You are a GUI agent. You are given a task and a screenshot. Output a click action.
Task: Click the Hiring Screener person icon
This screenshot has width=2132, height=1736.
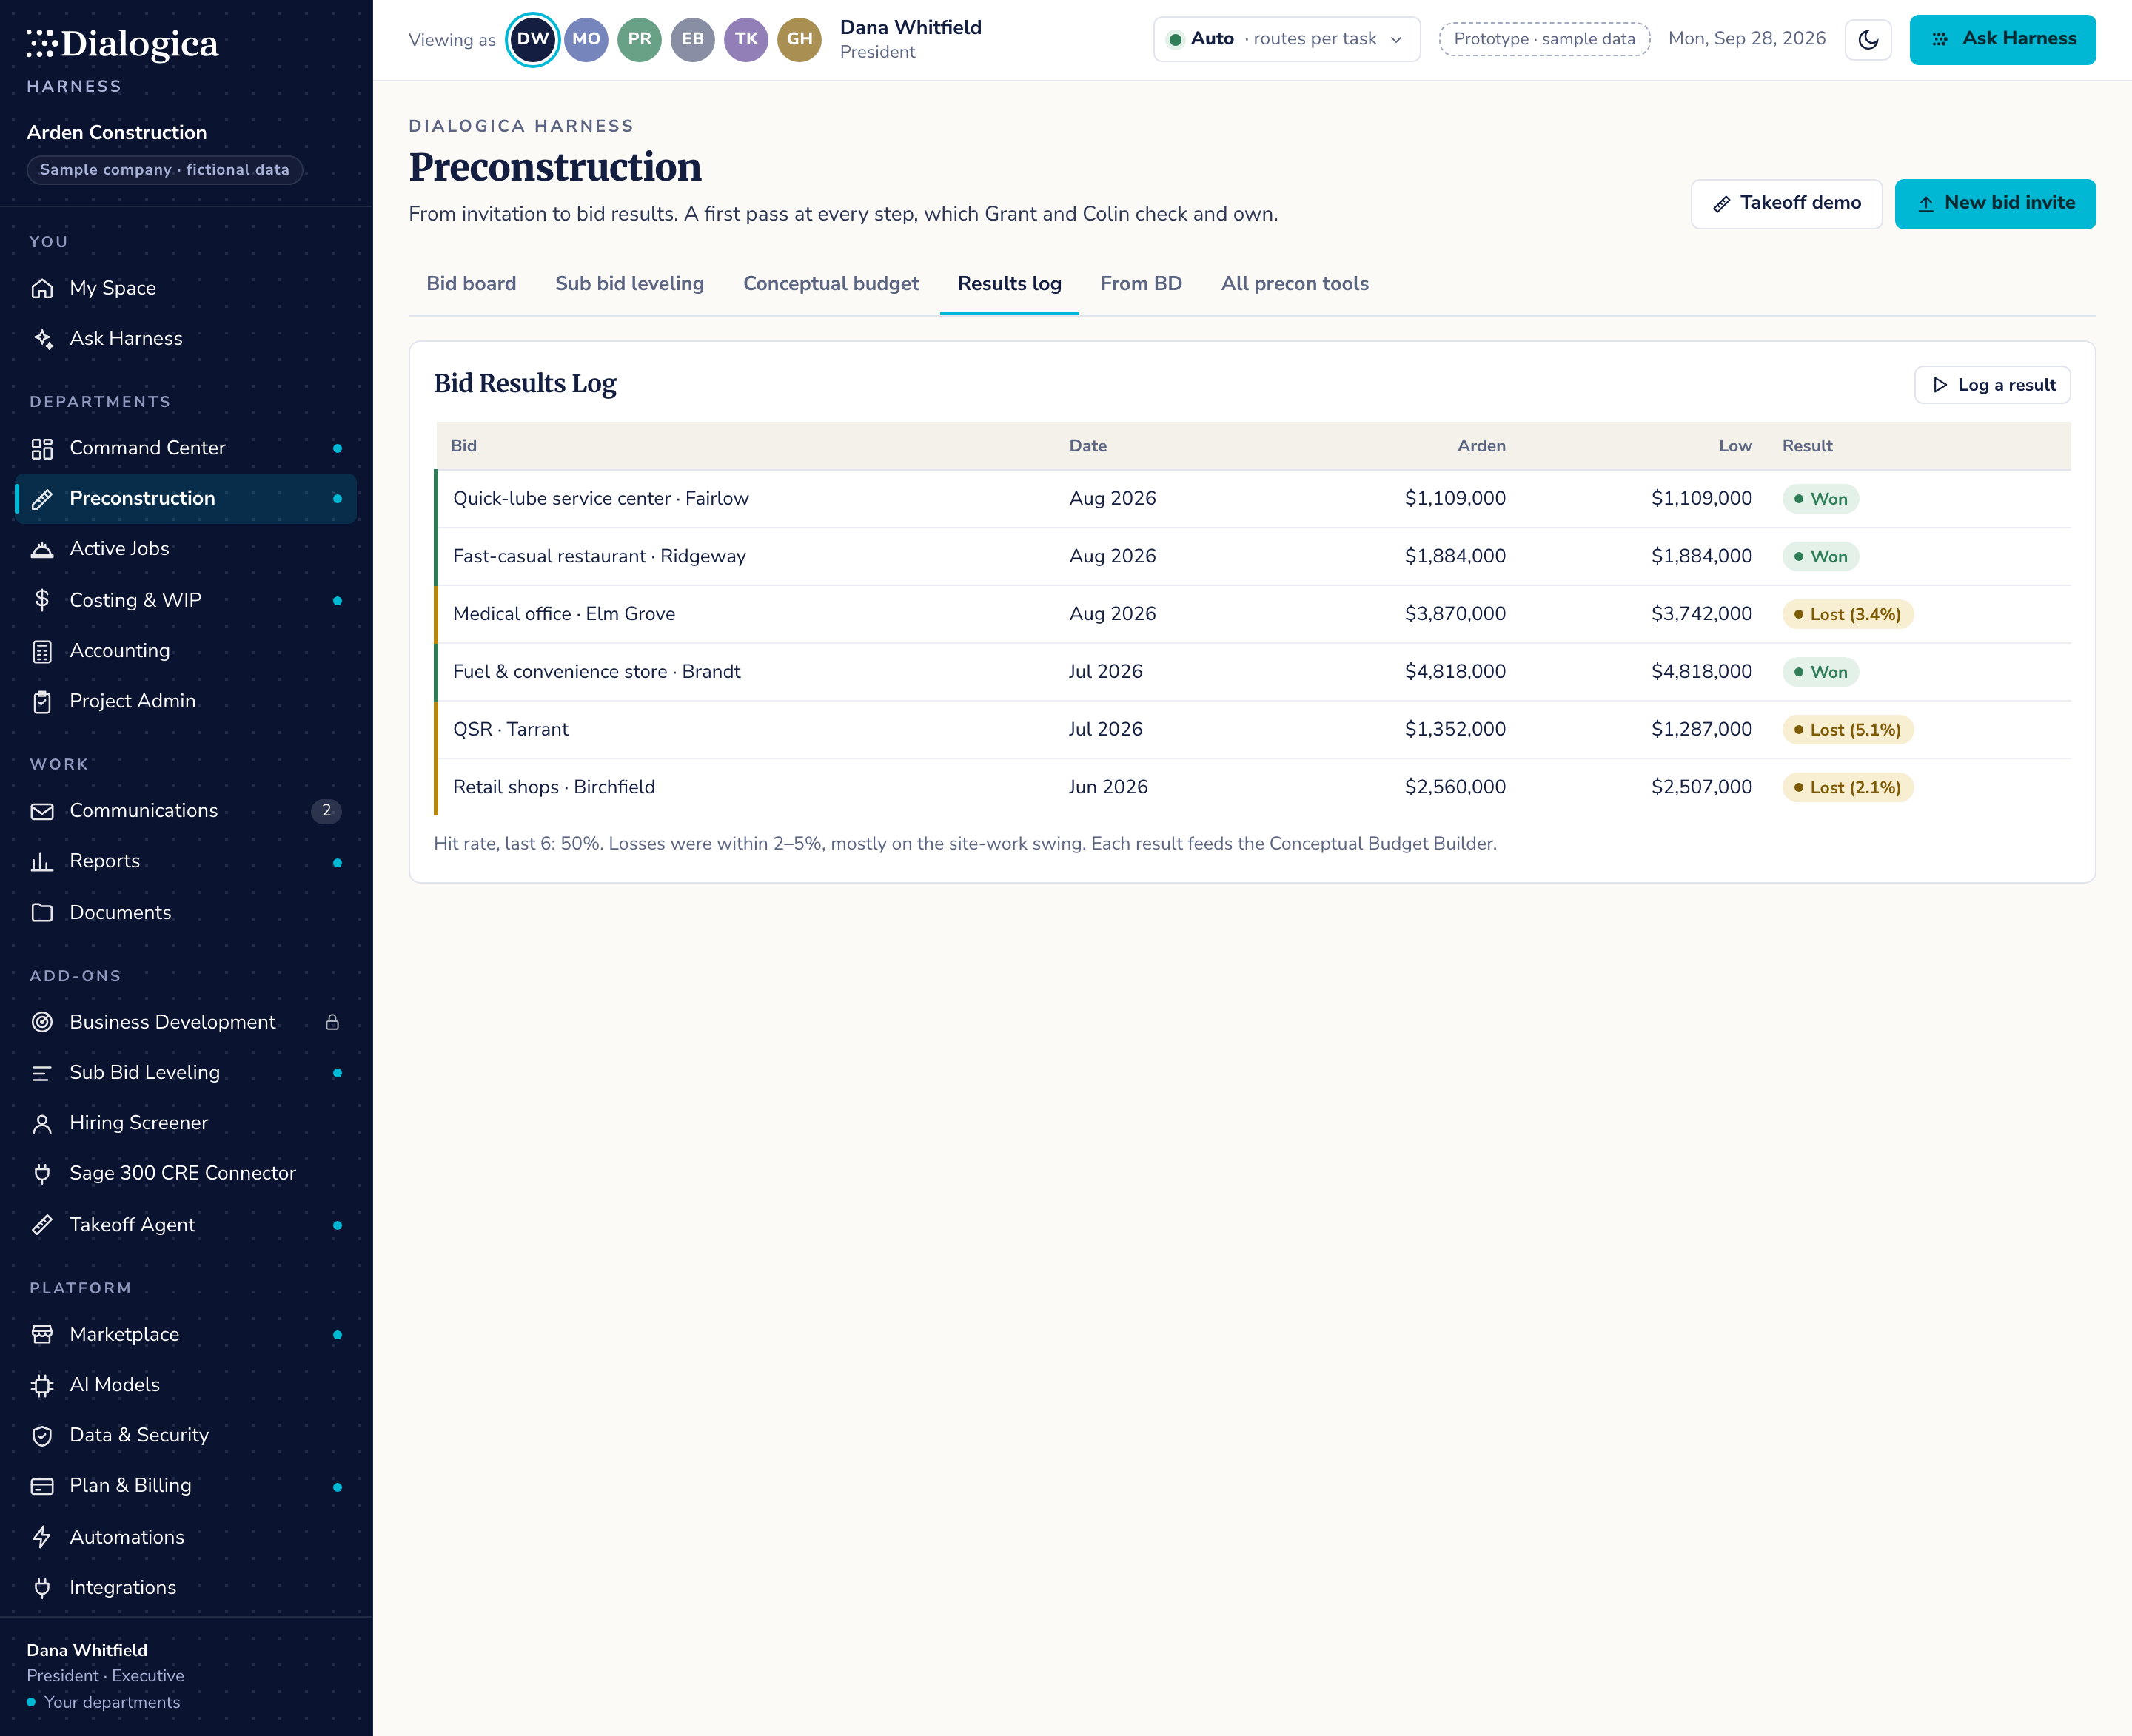click(42, 1123)
